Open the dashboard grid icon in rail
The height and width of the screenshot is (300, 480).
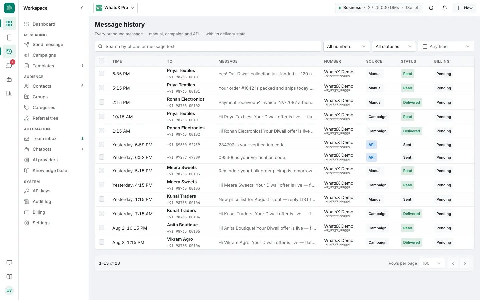coord(9,23)
